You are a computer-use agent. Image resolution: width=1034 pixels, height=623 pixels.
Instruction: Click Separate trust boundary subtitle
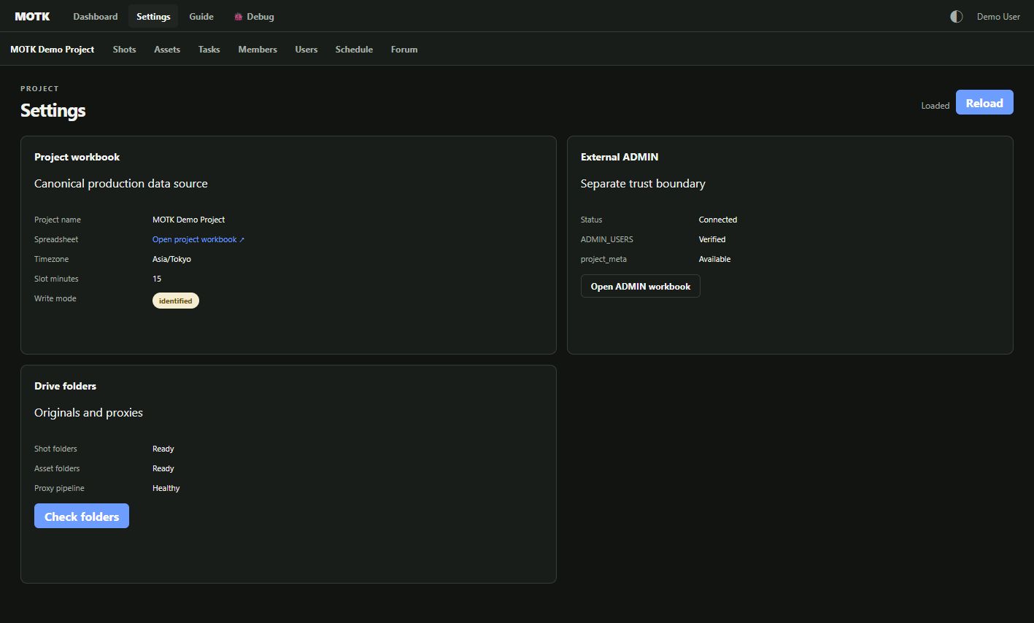[x=643, y=184]
